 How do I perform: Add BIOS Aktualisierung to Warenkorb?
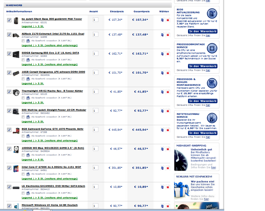[x=203, y=31]
